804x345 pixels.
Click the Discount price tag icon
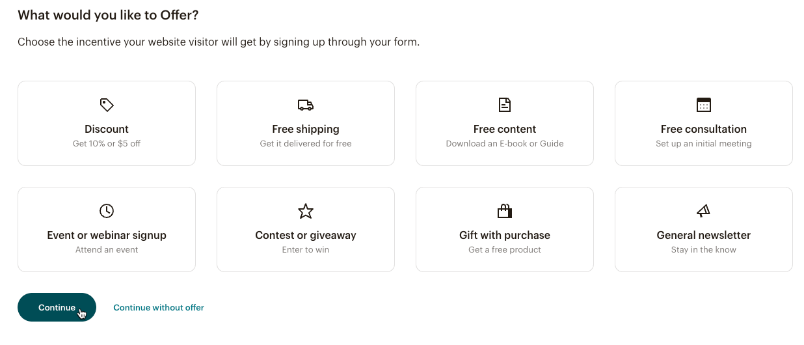(107, 105)
